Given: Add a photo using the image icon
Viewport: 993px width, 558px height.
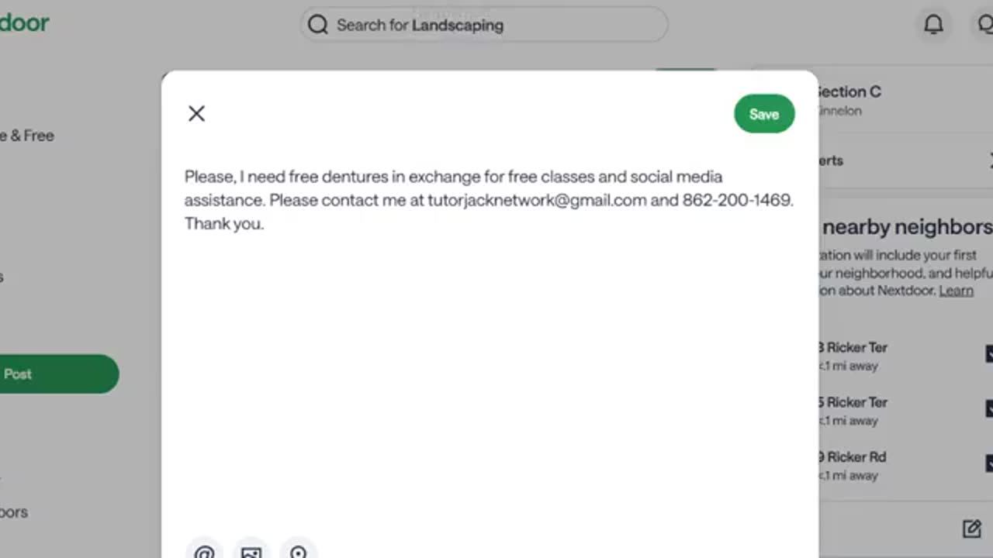Looking at the screenshot, I should [x=251, y=549].
